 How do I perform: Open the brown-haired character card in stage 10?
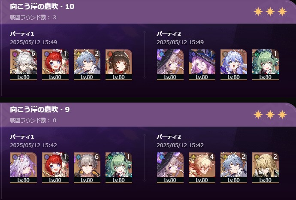(x=118, y=65)
